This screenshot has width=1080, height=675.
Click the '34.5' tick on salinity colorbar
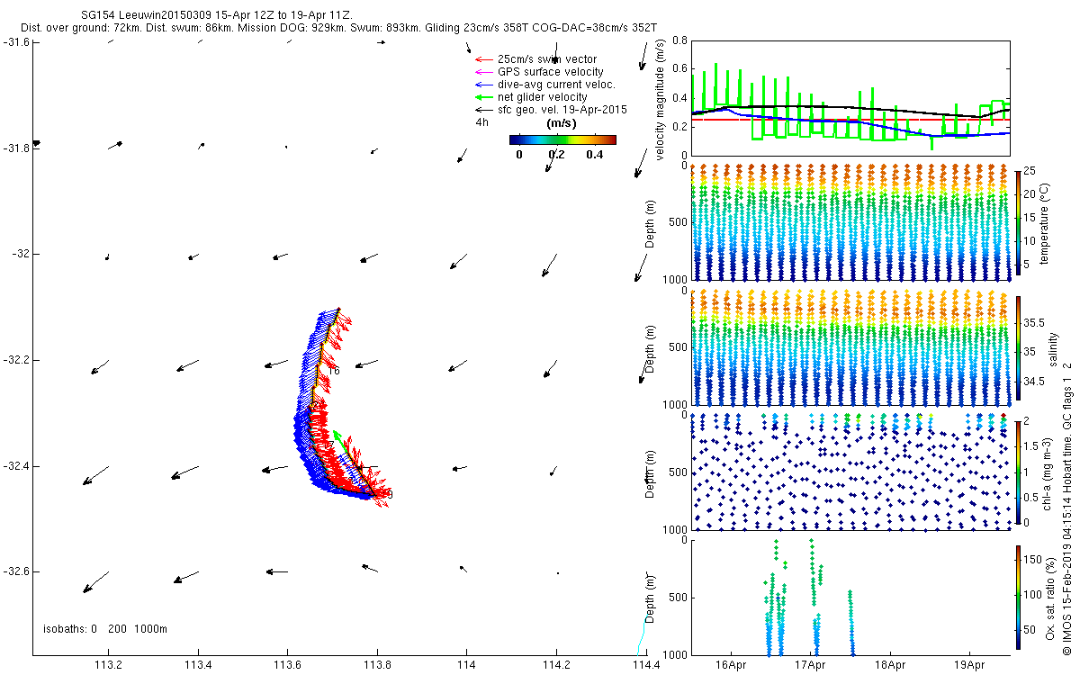pos(1034,382)
